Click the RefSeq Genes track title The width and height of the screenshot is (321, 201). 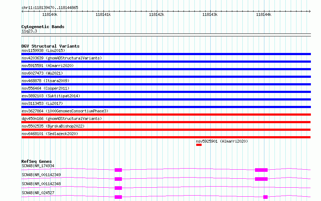click(36, 161)
